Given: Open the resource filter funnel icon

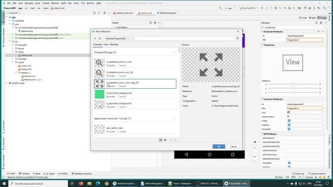Looking at the screenshot, I should [x=238, y=38].
